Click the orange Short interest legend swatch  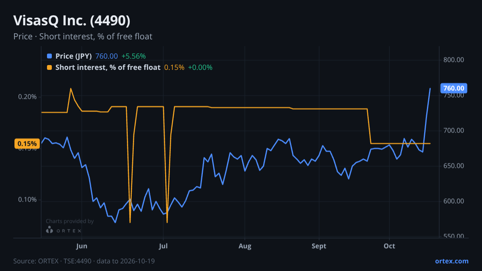[49, 67]
